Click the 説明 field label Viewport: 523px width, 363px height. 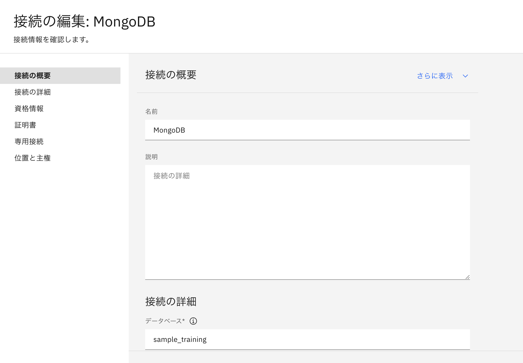click(151, 157)
